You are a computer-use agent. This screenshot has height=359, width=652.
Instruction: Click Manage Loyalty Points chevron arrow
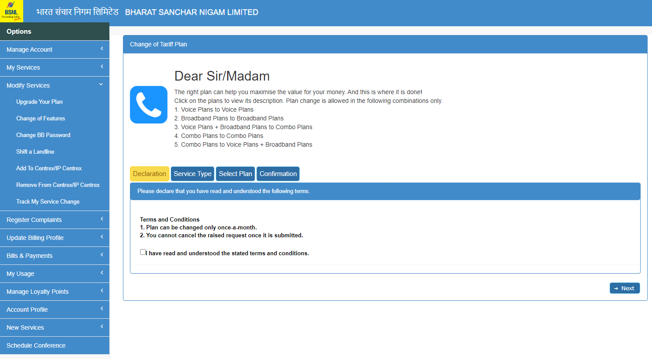pos(102,291)
